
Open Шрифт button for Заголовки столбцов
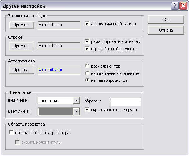pyautogui.click(x=21, y=25)
